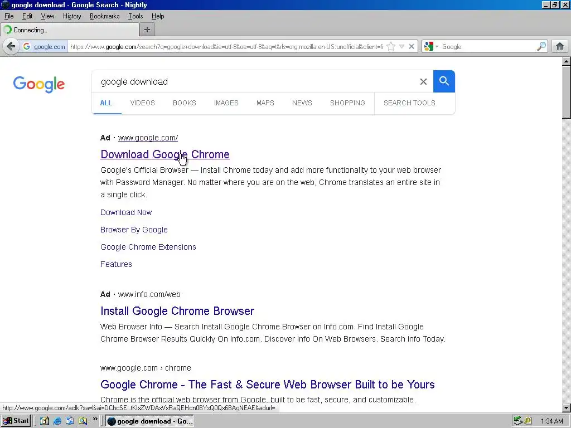Screen dimensions: 571x428
Task: Switch to the SHOPPING tab
Action: tap(347, 103)
